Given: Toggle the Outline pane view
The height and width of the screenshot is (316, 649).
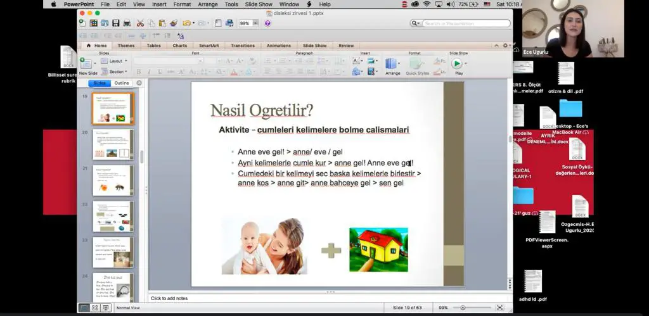Looking at the screenshot, I should [x=122, y=83].
